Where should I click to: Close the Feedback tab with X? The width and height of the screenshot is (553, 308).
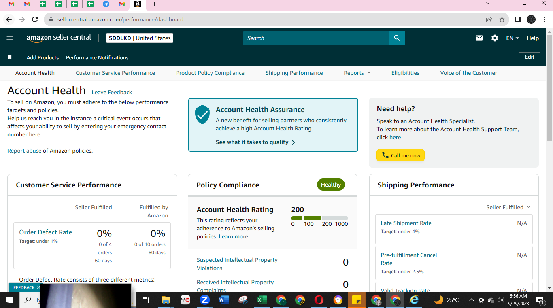pos(38,287)
